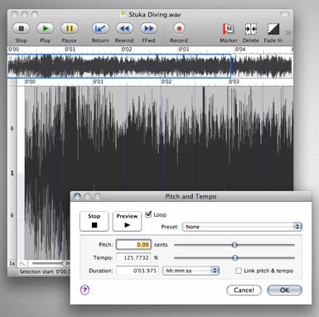This screenshot has height=317, width=319.
Task: Click the Delete selection toolbar icon
Action: (251, 29)
